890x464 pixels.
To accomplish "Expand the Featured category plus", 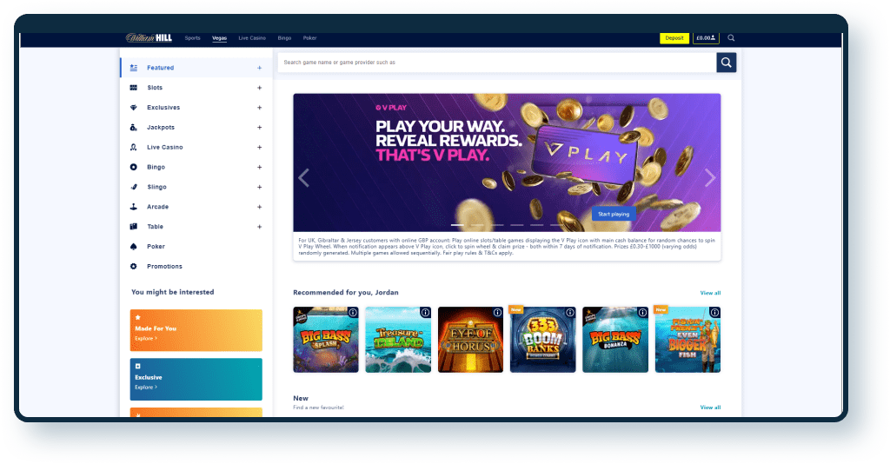I will (x=259, y=68).
